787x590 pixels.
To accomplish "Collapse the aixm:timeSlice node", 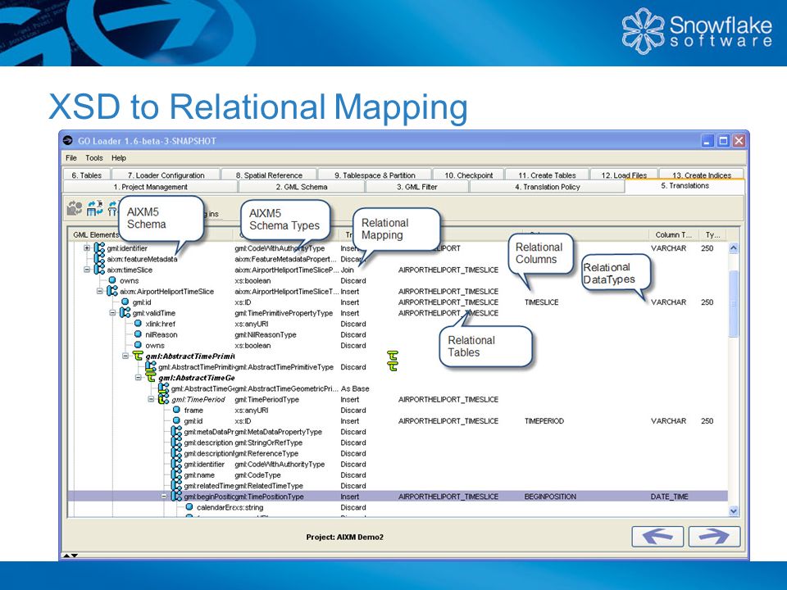I will coord(87,270).
